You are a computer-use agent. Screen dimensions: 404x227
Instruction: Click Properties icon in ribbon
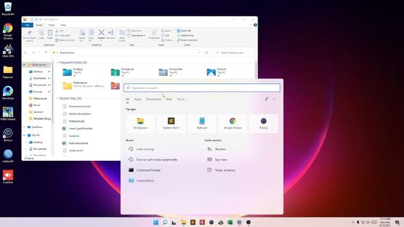click(154, 34)
